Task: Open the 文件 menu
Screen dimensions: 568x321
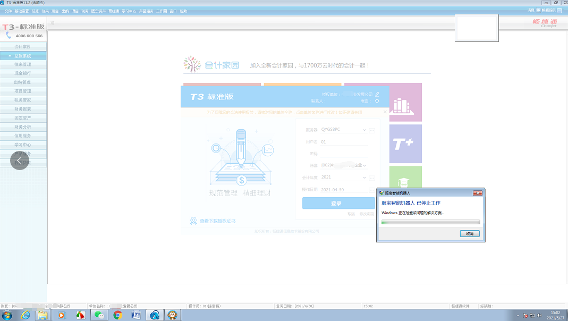Action: pyautogui.click(x=9, y=11)
